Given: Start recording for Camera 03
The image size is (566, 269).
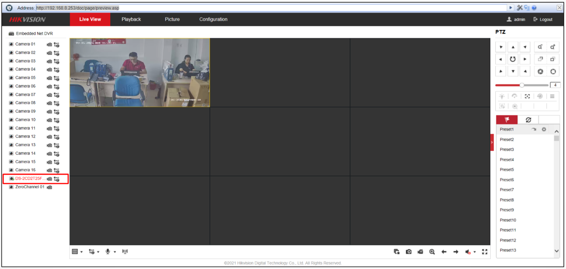Looking at the screenshot, I should point(50,61).
